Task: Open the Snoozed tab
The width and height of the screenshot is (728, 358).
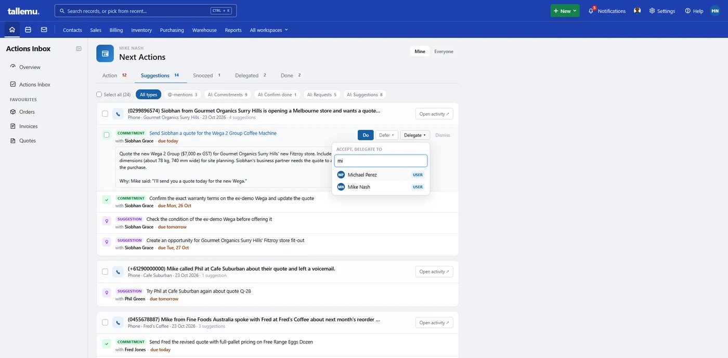Action: click(207, 75)
